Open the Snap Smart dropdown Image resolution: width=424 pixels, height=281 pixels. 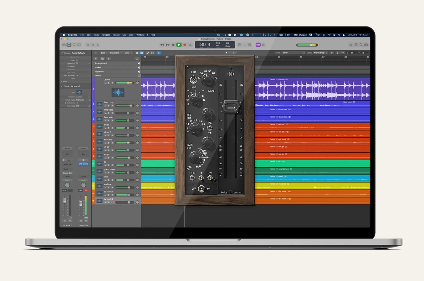[x=293, y=53]
